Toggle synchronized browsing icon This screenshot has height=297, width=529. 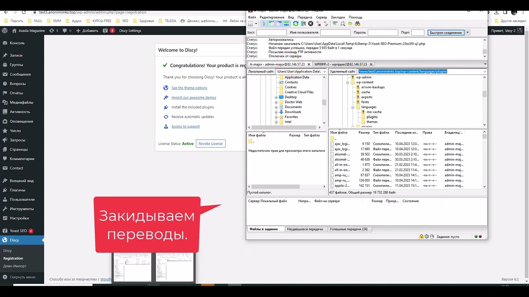coord(350,24)
